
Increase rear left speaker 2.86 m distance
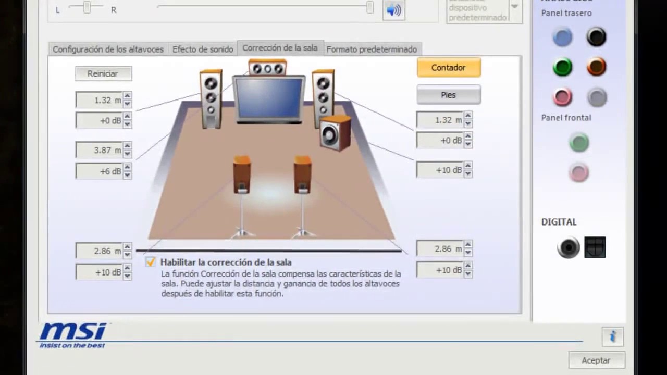(x=127, y=247)
